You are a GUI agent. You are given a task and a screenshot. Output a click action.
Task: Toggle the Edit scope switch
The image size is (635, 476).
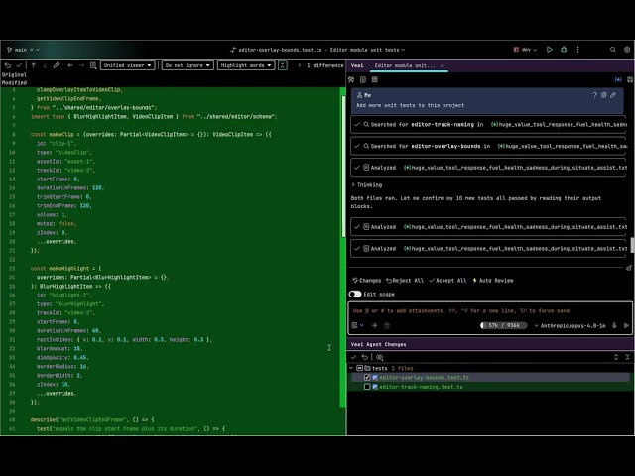point(355,295)
